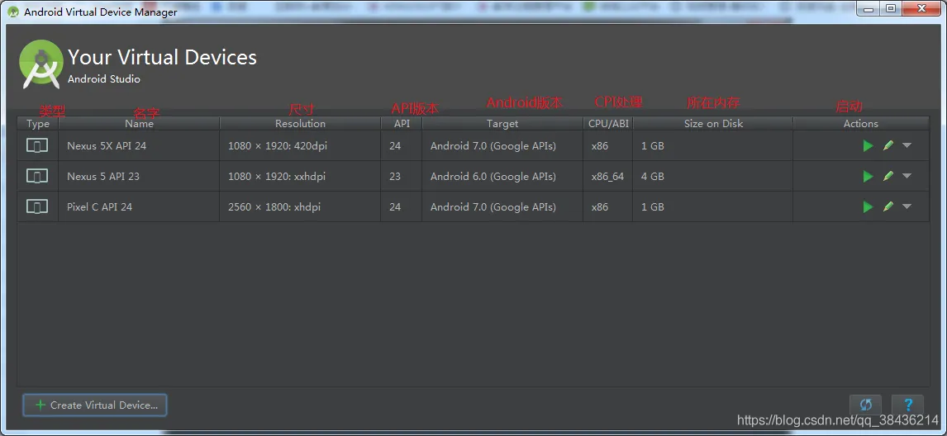
Task: Sort by the Name column header
Action: click(x=139, y=123)
